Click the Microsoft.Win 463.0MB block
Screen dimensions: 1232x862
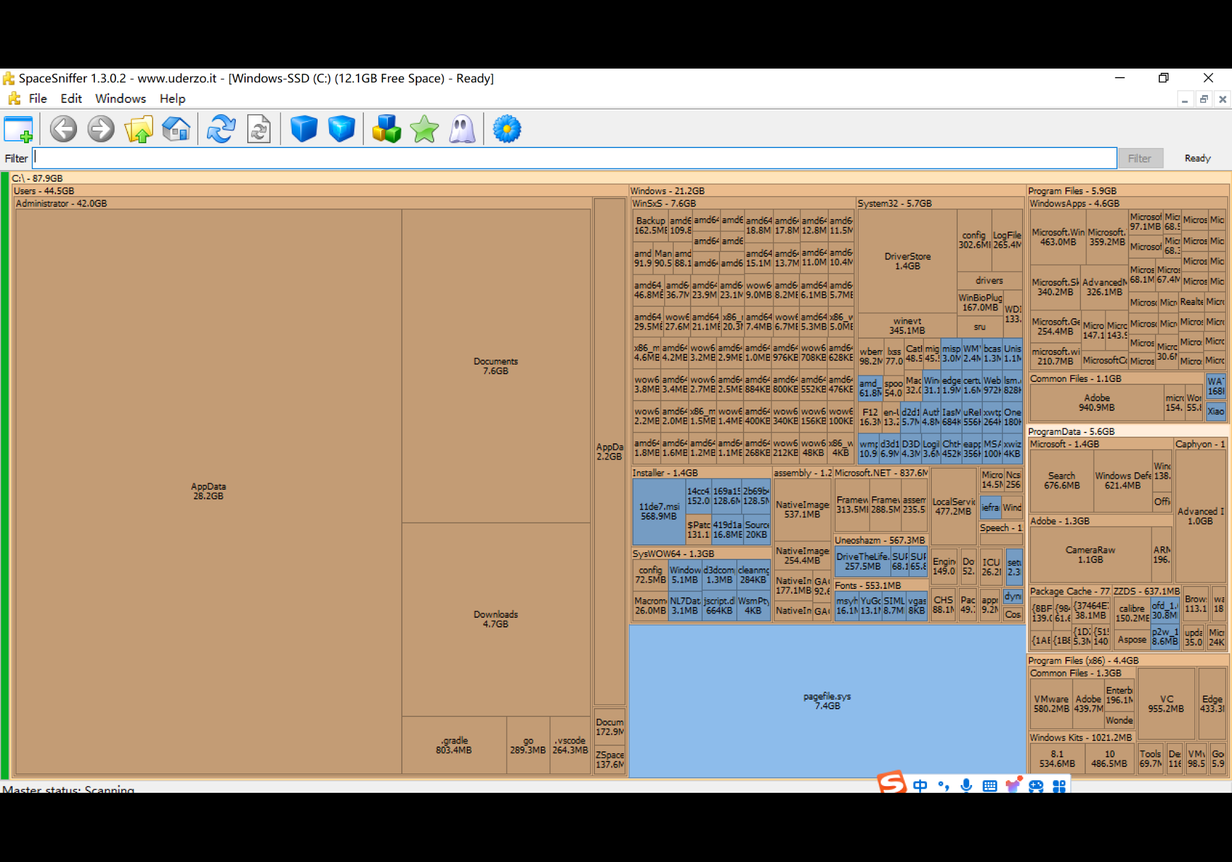[x=1058, y=236]
